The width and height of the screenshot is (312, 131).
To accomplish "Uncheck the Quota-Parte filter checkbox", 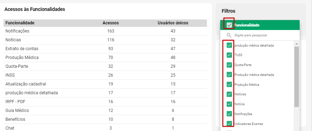I will coord(230,65).
